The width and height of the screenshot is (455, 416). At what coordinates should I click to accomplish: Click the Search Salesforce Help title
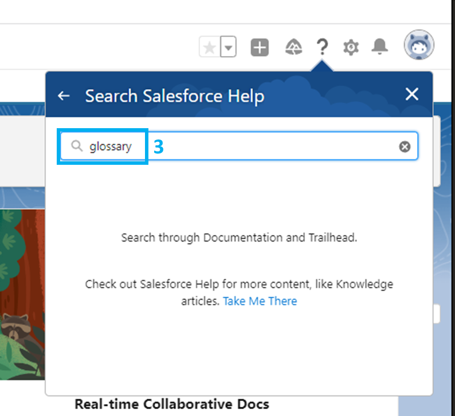click(175, 96)
